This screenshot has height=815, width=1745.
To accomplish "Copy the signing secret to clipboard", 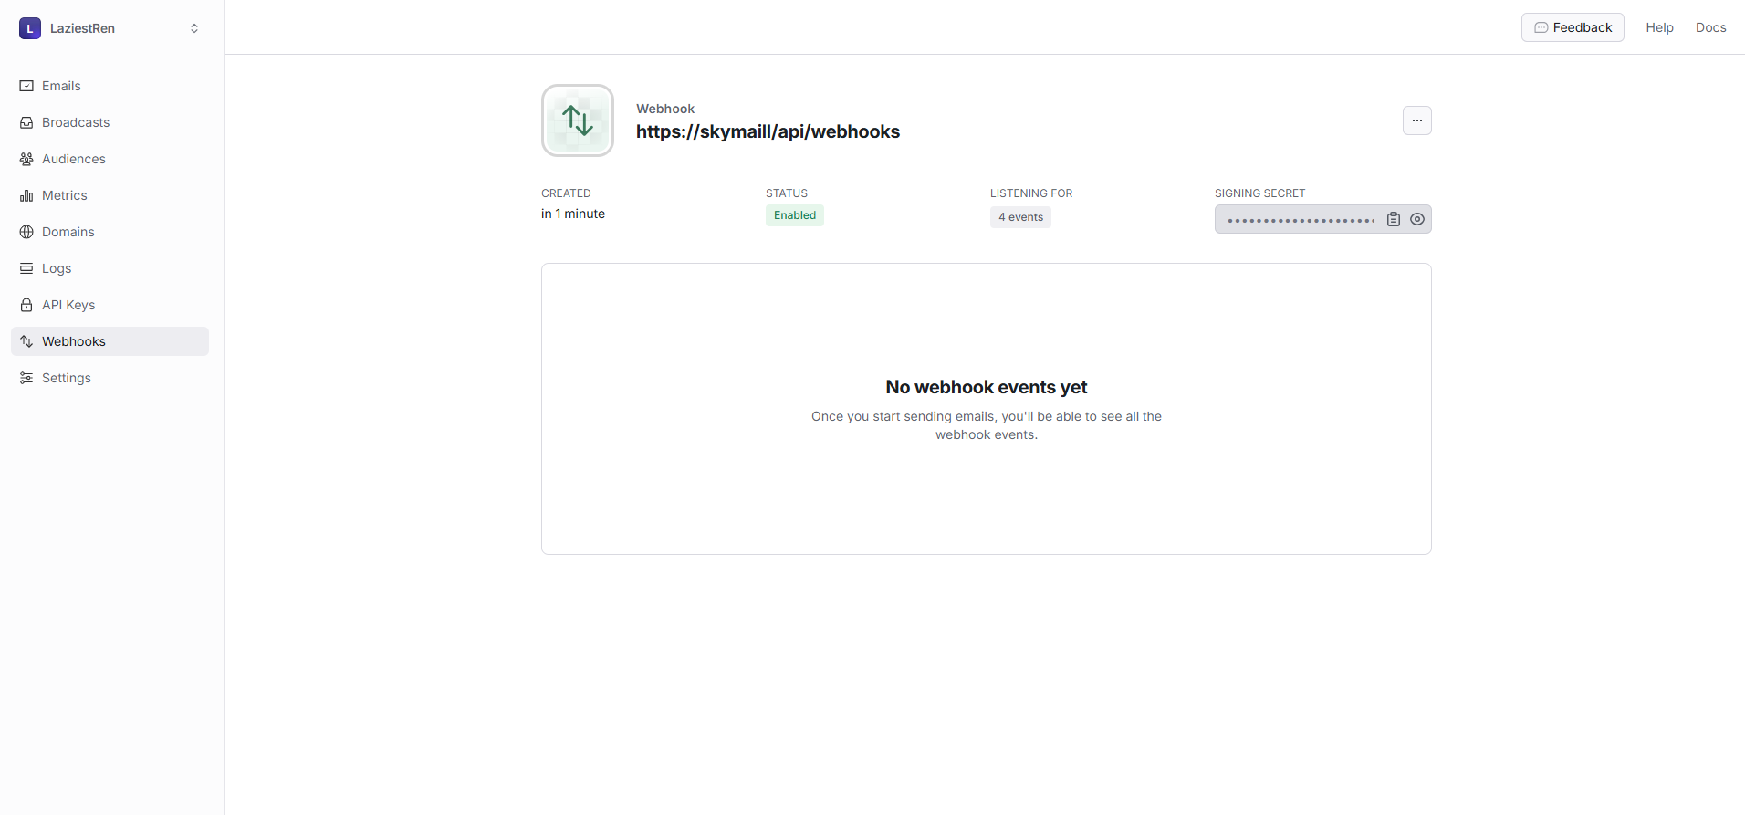I will pos(1394,219).
